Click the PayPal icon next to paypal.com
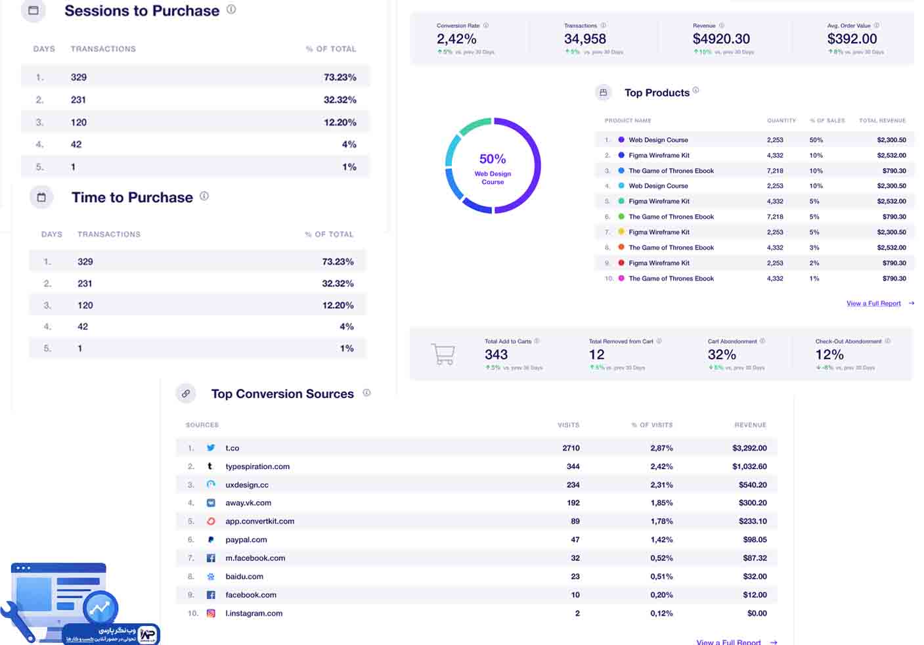Image resolution: width=924 pixels, height=645 pixels. pyautogui.click(x=211, y=539)
